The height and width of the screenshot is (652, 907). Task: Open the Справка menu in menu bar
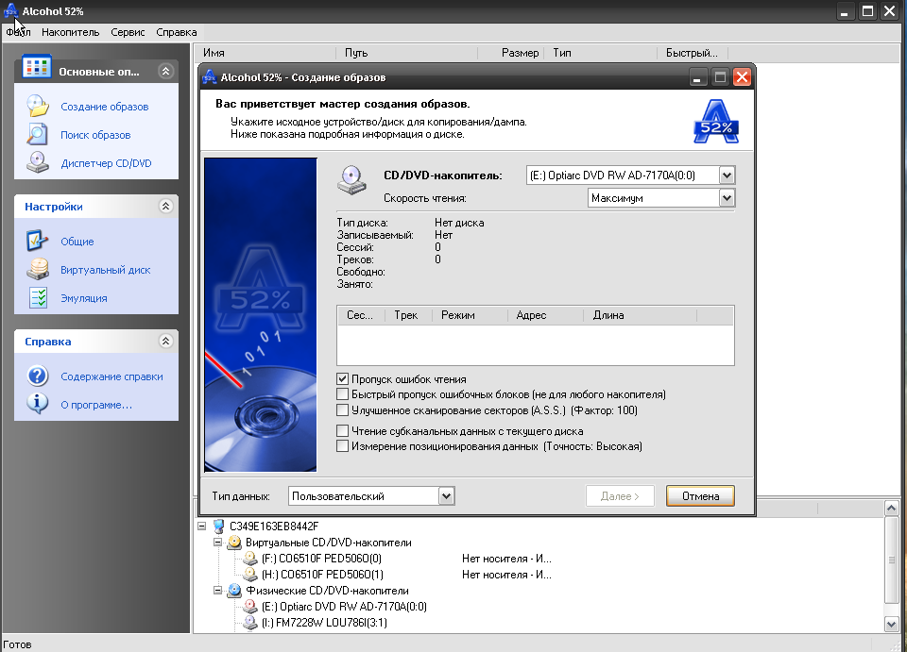(177, 32)
